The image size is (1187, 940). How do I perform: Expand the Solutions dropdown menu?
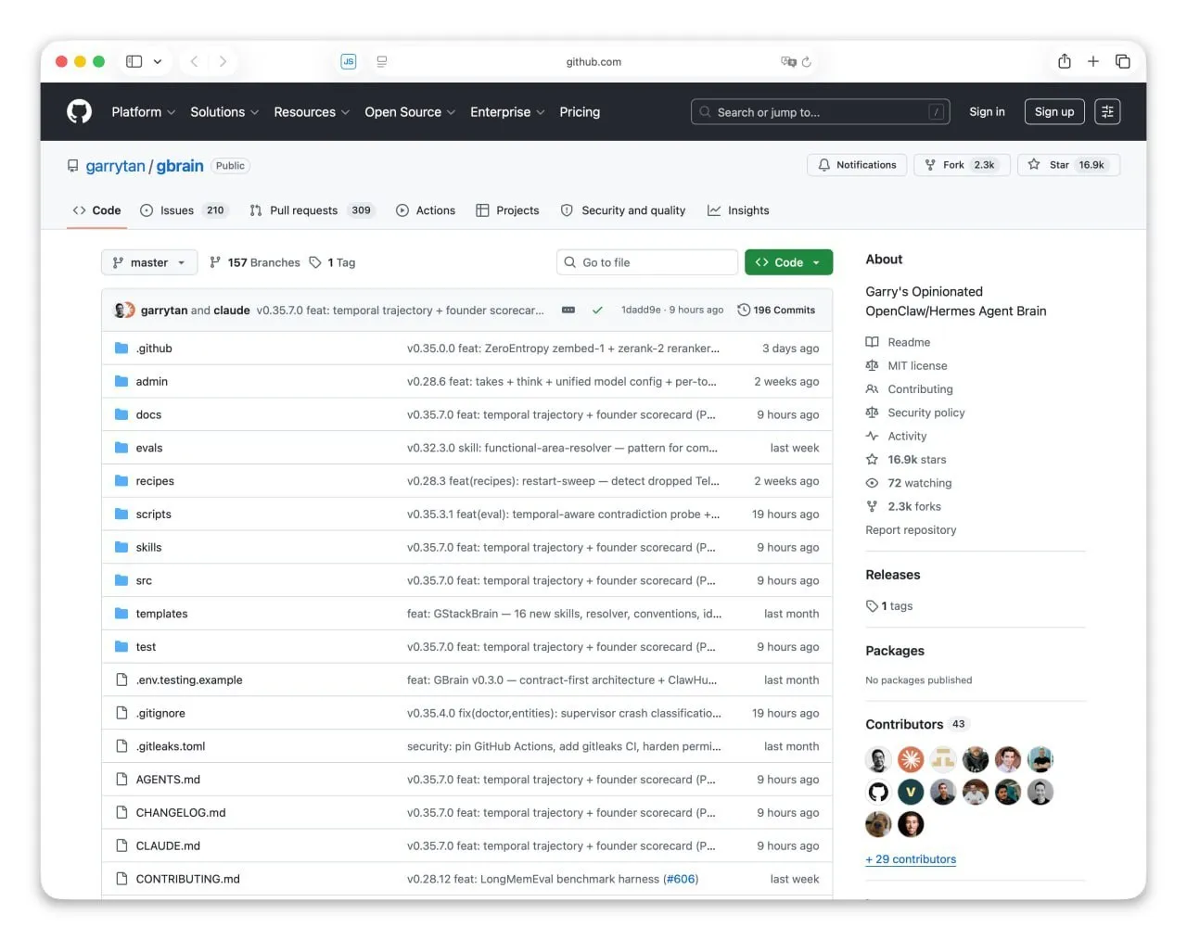coord(224,112)
